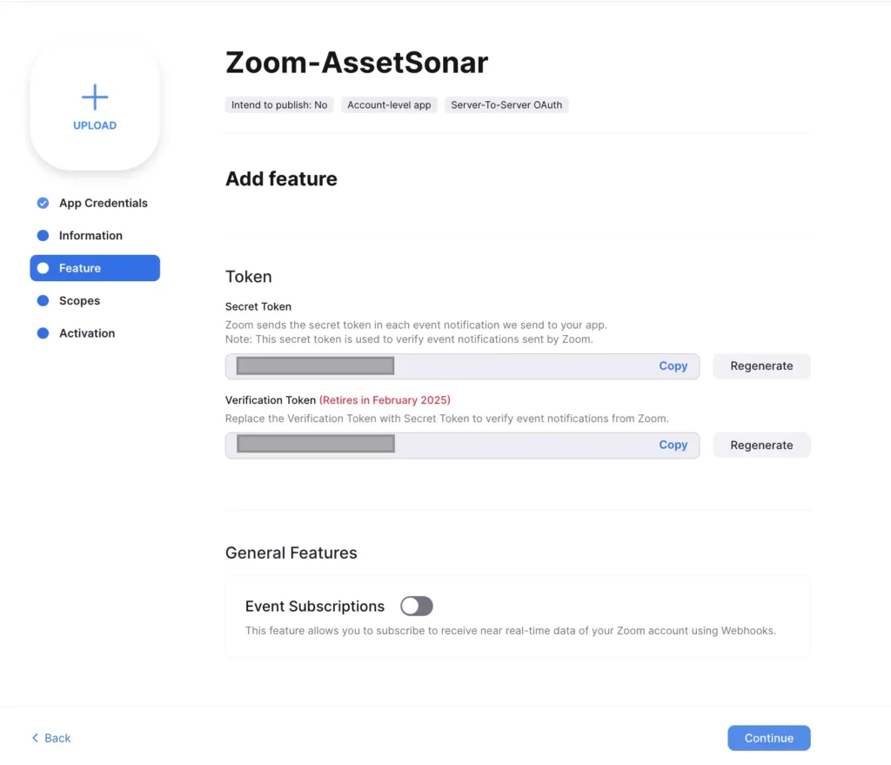
Task: Regenerate the Secret Token
Action: point(761,366)
